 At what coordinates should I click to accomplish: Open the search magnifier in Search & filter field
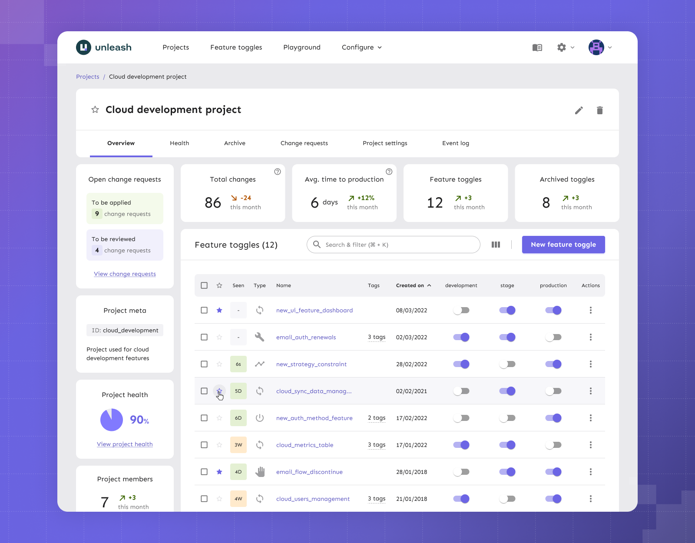317,245
